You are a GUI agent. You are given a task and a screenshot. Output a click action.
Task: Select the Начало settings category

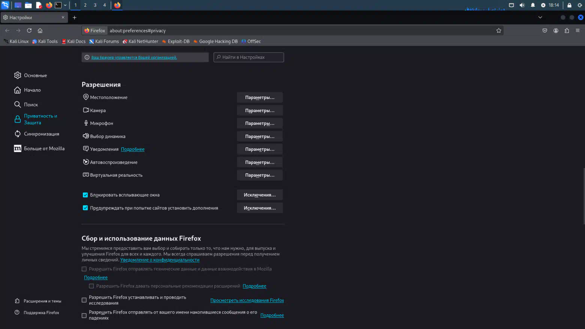click(x=28, y=90)
